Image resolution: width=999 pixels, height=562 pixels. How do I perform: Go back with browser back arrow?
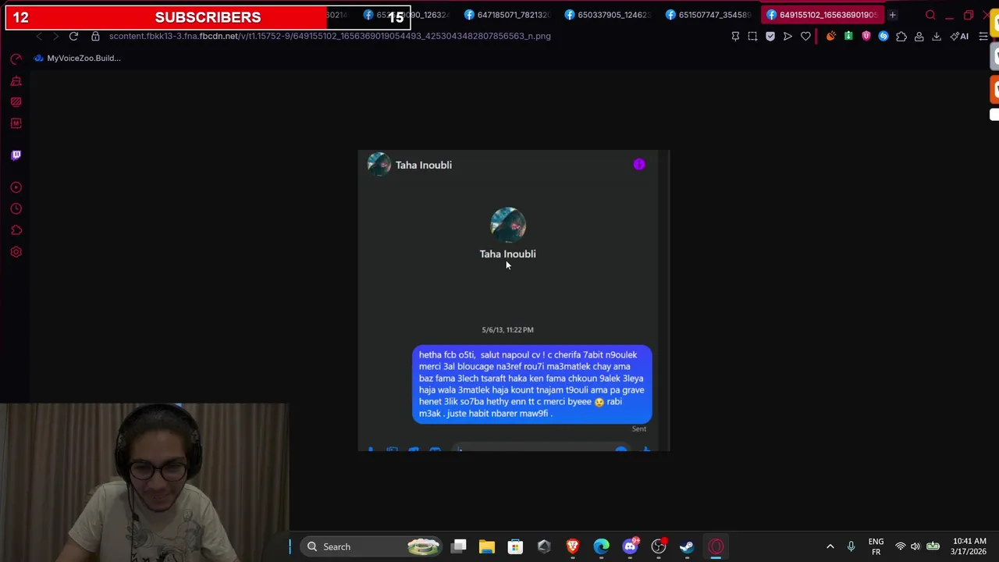point(39,36)
